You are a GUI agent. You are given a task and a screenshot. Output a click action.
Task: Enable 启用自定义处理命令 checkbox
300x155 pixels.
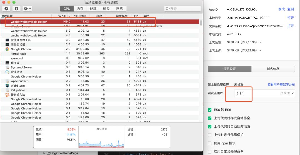tap(210, 152)
